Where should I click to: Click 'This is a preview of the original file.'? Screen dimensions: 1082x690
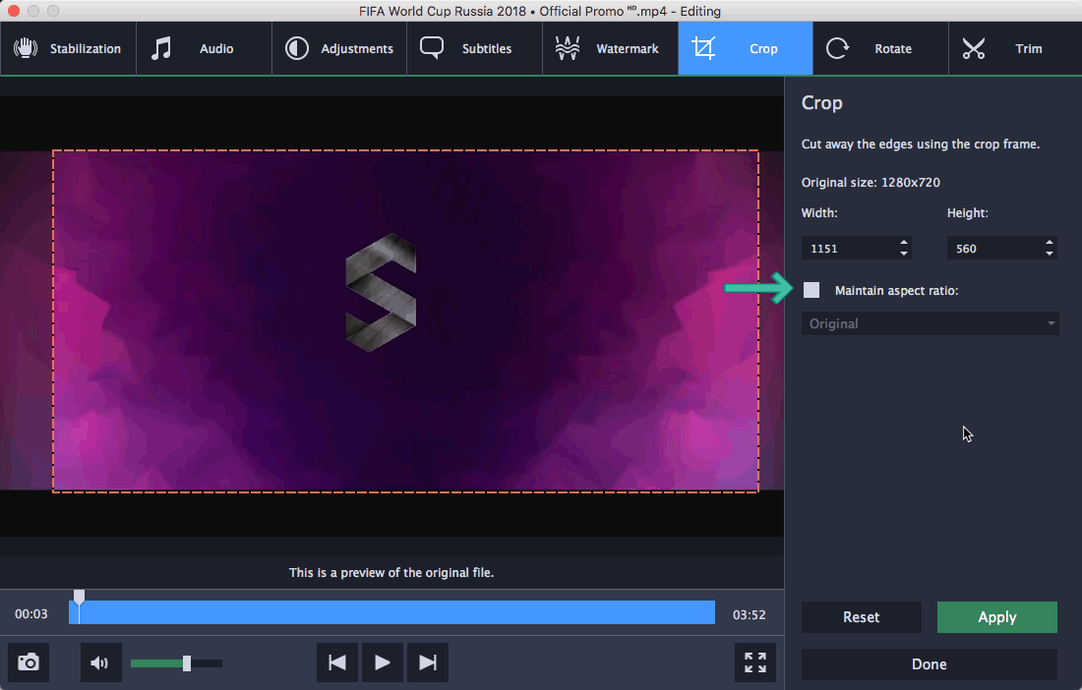point(391,572)
